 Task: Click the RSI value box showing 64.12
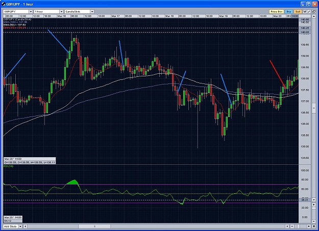click(13, 219)
